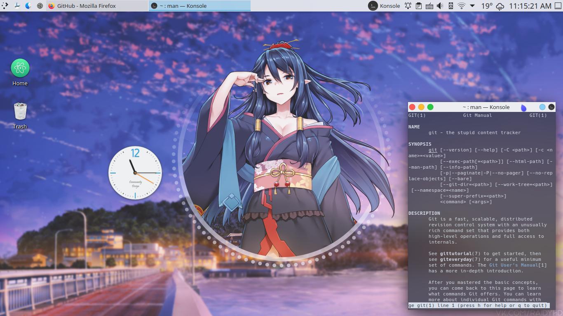563x316 pixels.
Task: Expand the hidden system tray icons arrow
Action: point(472,6)
